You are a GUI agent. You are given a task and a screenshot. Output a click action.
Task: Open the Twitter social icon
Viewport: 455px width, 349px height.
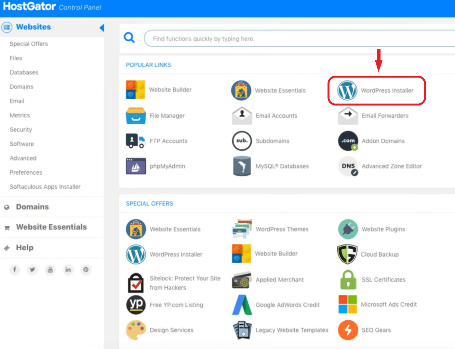click(x=33, y=269)
